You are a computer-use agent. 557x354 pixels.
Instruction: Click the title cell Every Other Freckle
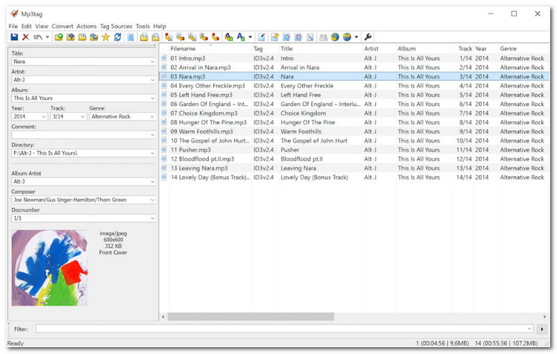pos(307,86)
